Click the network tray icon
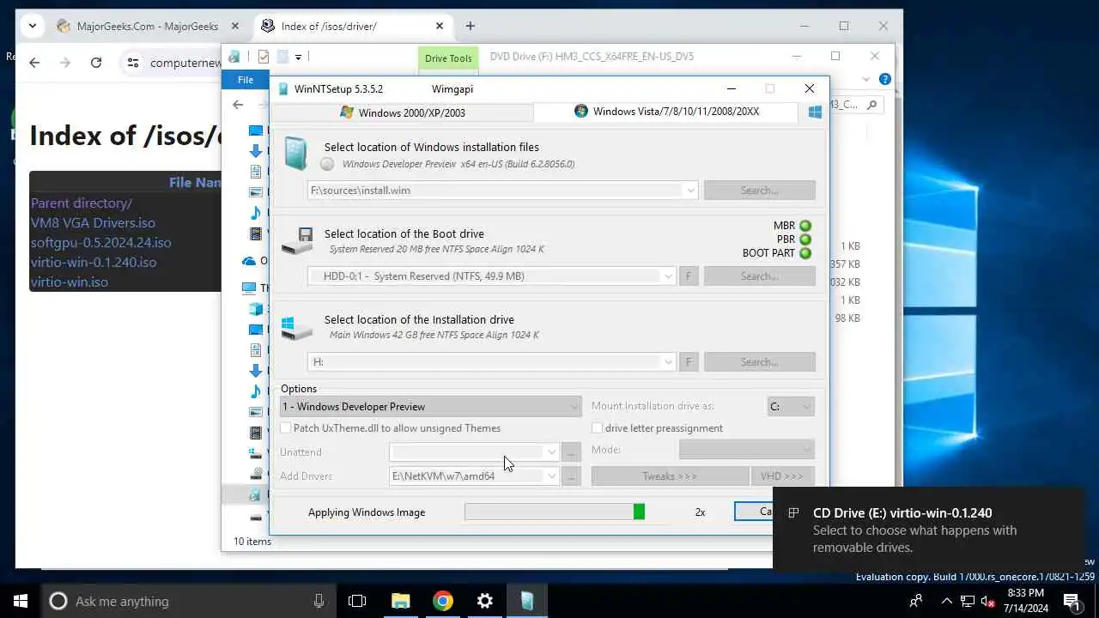Screen dimensions: 1099x618 967,601
